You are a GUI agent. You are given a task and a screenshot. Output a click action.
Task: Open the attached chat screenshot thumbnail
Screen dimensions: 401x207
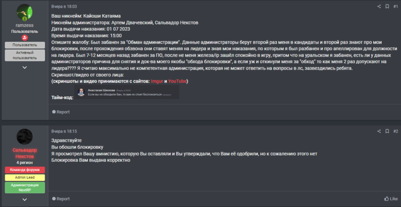tap(126, 92)
